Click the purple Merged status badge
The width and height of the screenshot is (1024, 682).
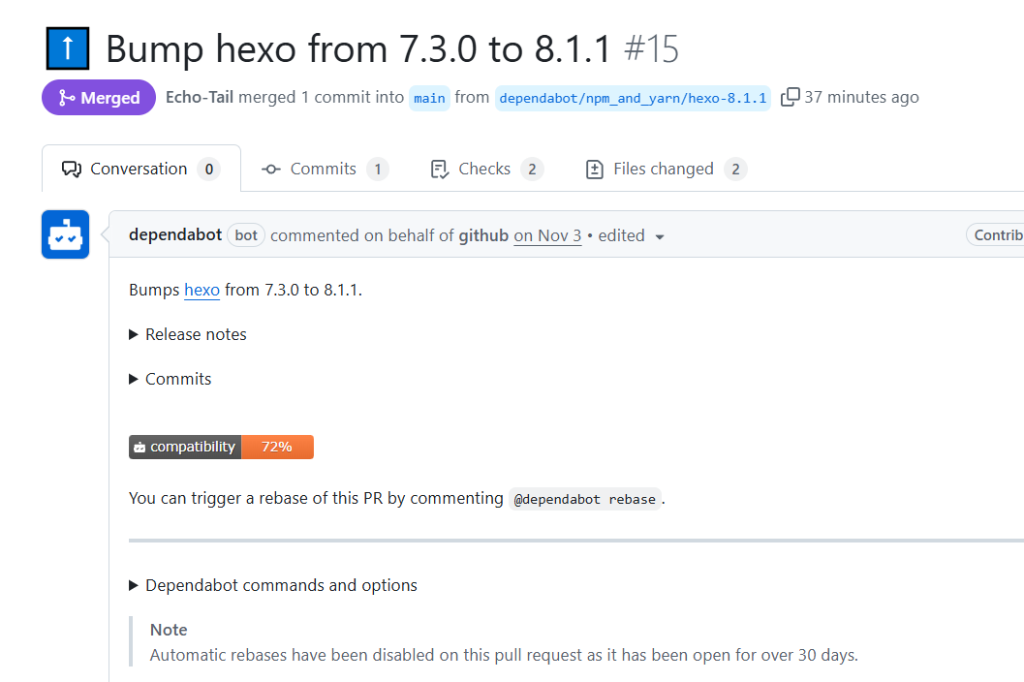tap(99, 98)
